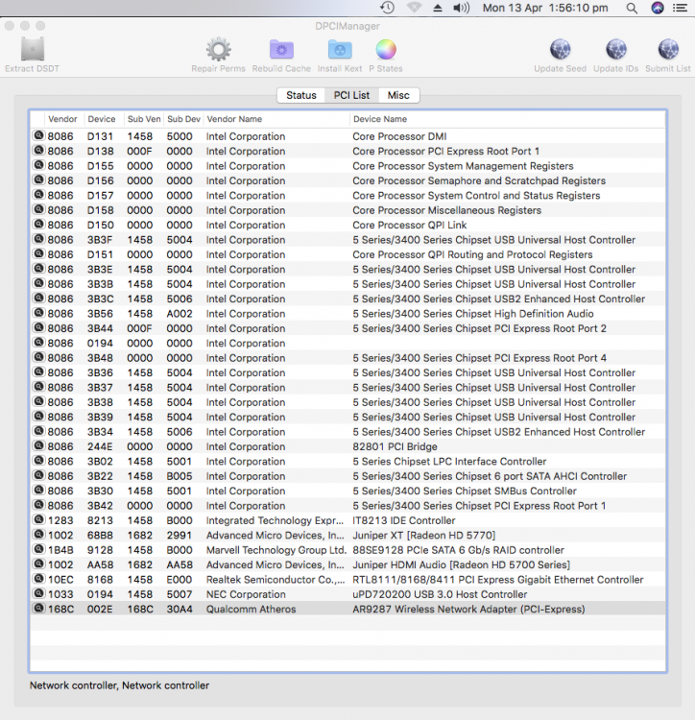Click device ID D157 cell
The width and height of the screenshot is (695, 720).
point(100,196)
